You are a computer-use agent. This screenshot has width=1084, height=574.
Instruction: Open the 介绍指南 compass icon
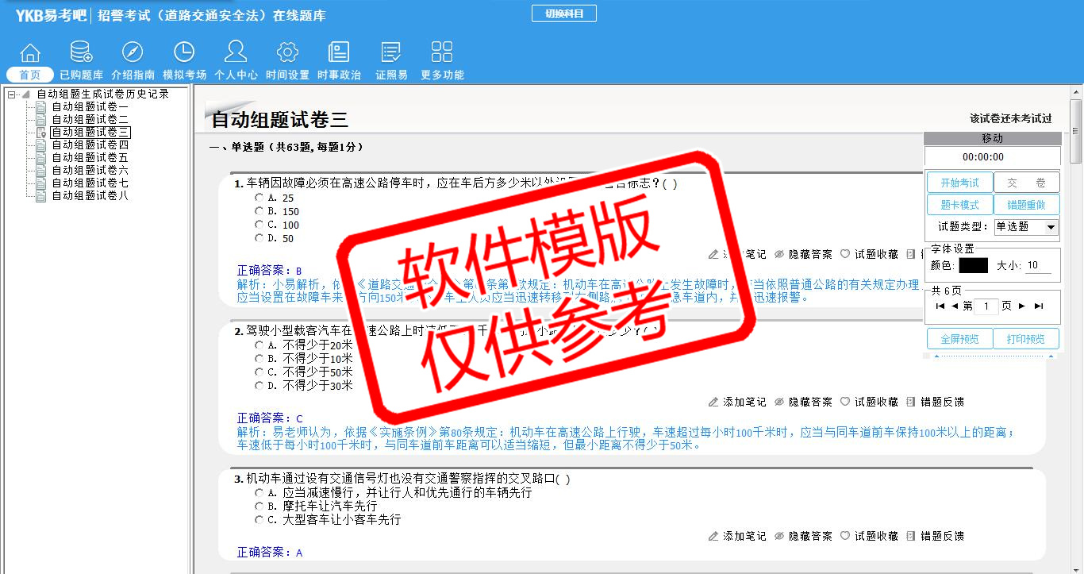(133, 53)
